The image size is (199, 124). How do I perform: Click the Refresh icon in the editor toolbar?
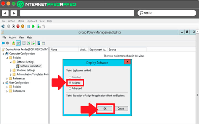[x=28, y=43]
